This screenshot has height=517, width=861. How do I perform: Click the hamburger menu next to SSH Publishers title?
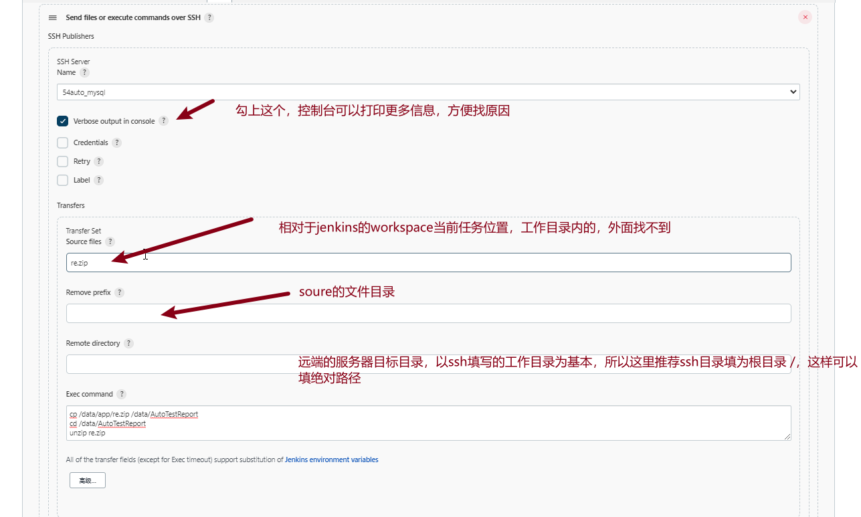click(x=53, y=17)
